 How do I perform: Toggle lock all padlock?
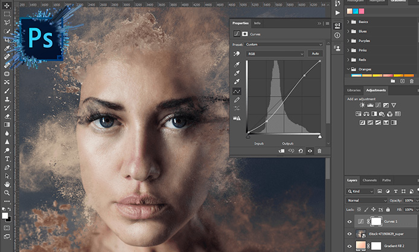click(x=388, y=210)
